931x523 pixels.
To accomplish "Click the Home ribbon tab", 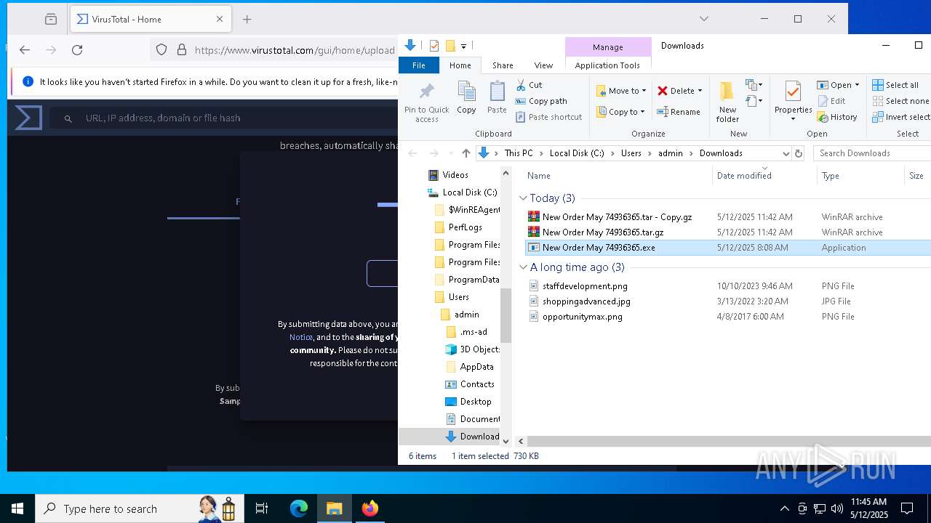I will (460, 65).
